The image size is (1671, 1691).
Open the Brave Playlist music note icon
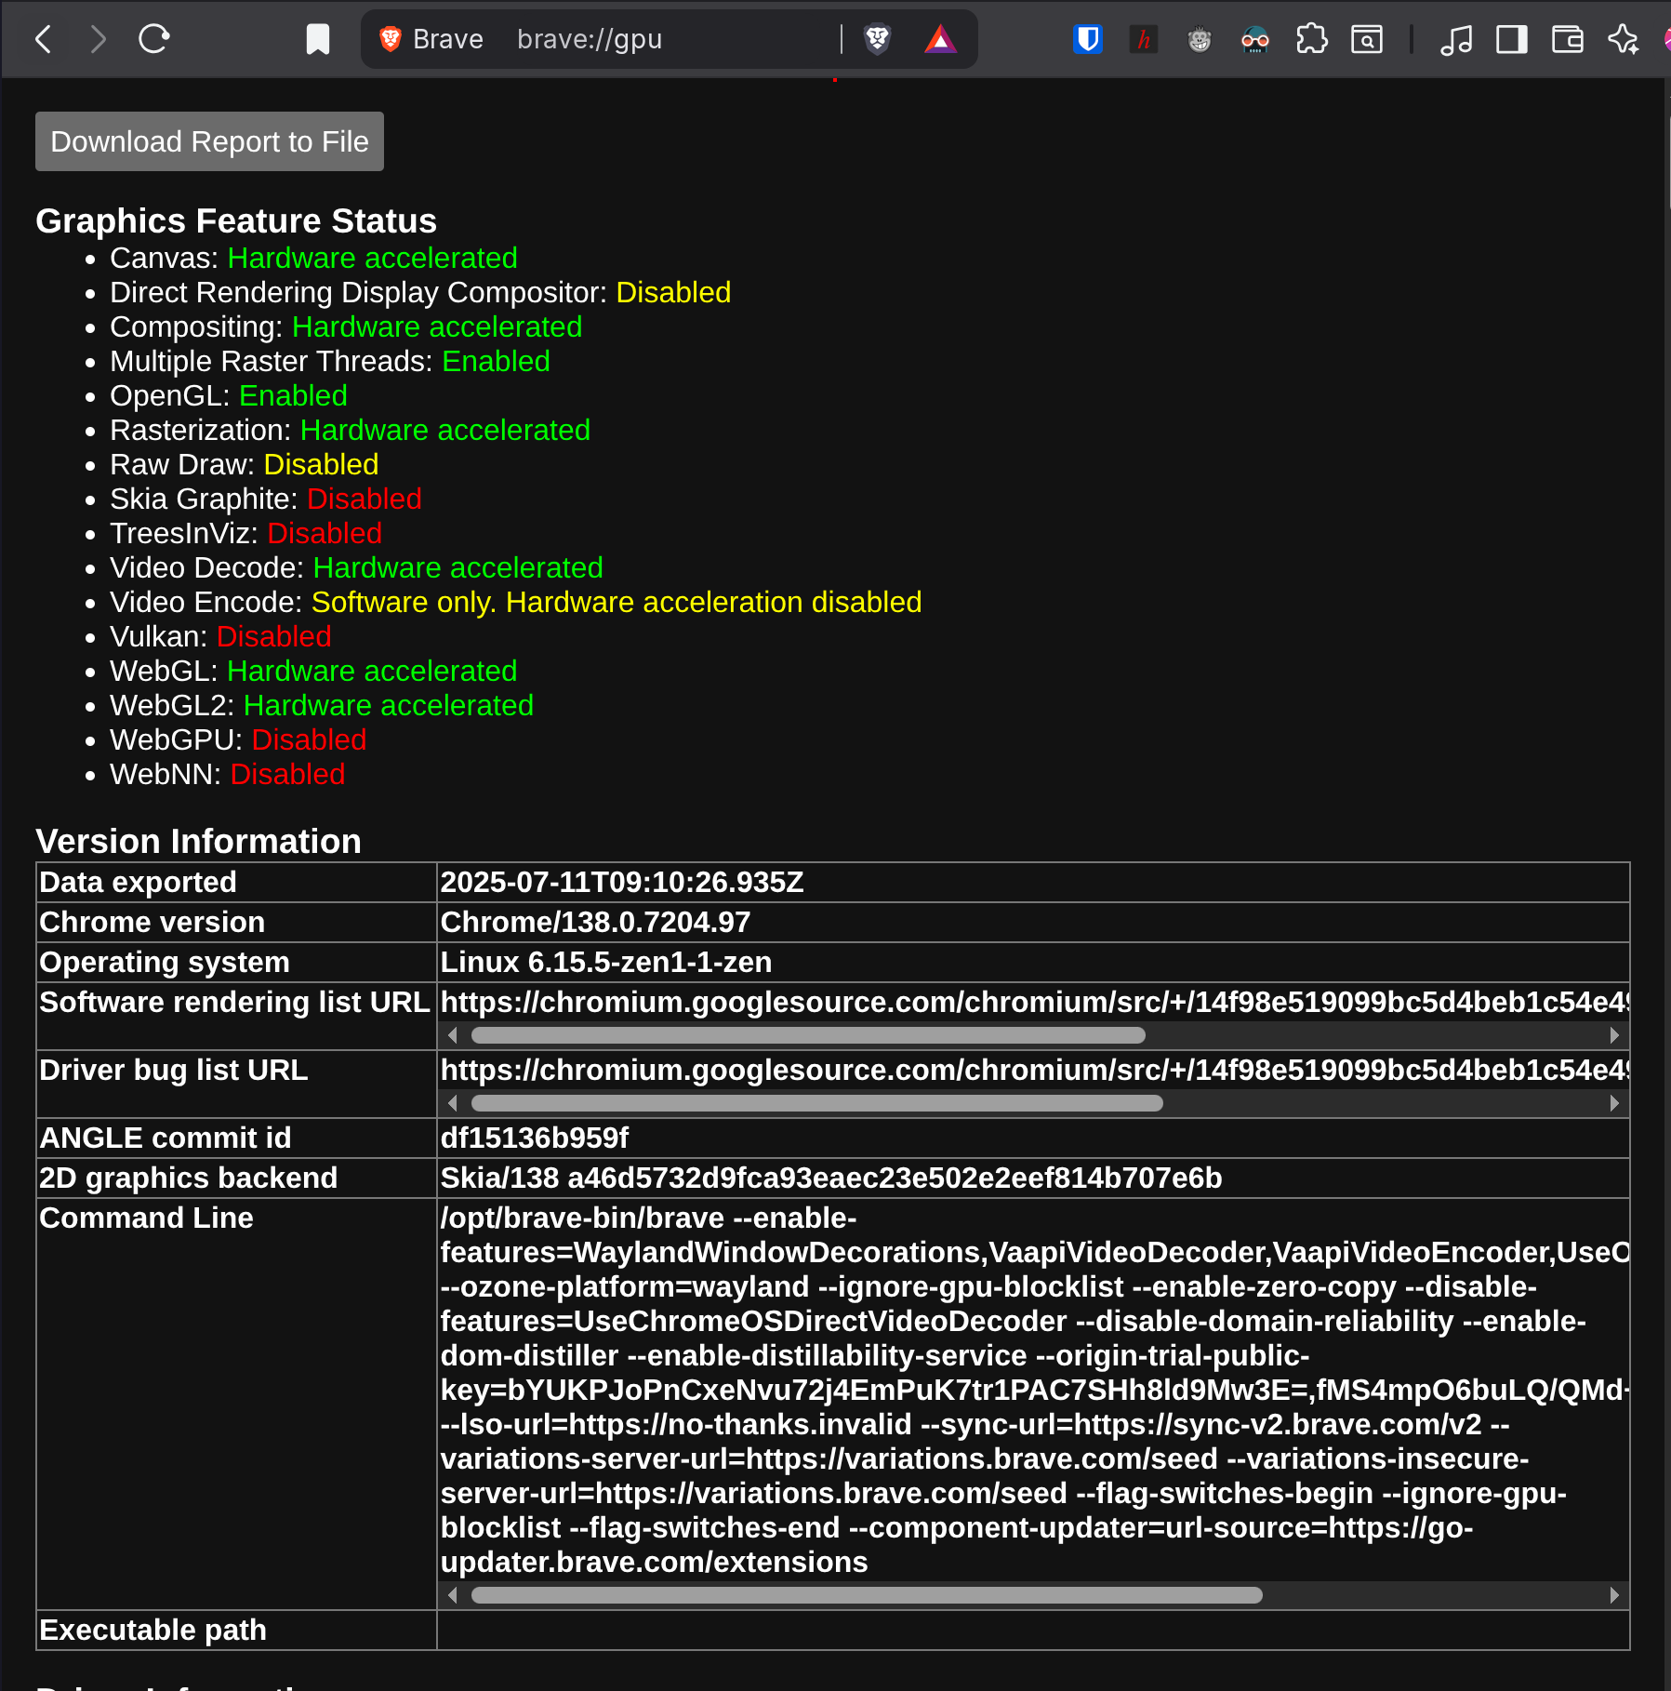point(1456,39)
